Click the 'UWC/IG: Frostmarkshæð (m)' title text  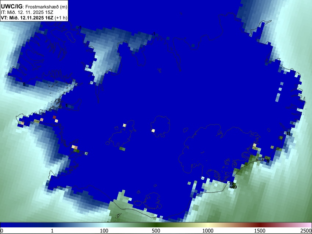coord(34,7)
